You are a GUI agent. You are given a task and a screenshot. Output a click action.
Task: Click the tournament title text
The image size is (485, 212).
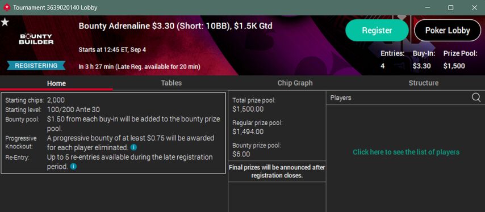[175, 26]
